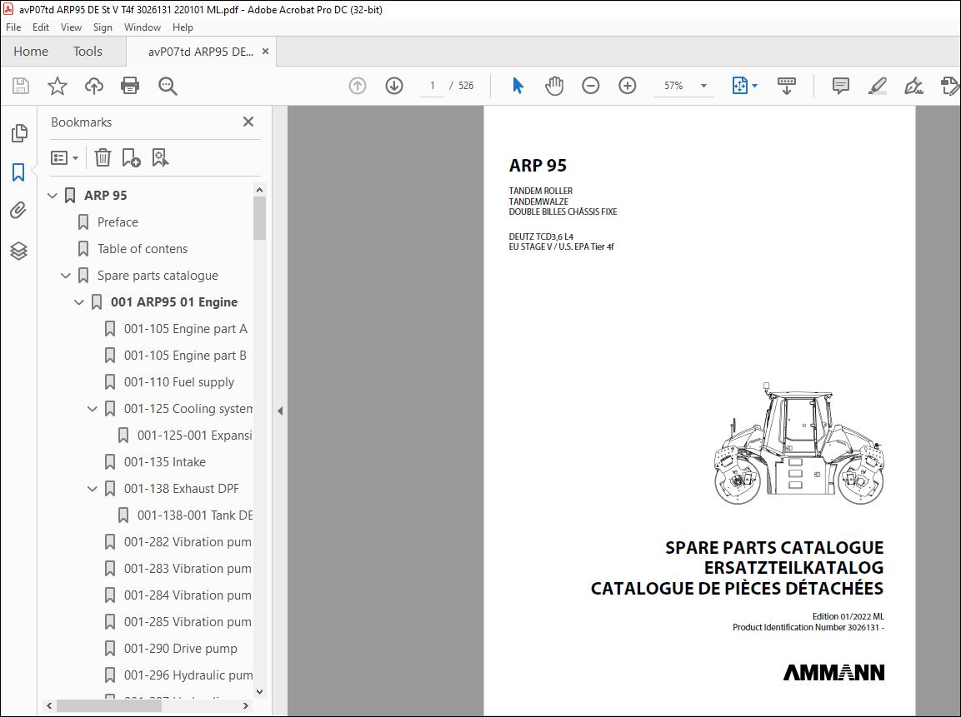Collapse 001-138 Exhaust DPF bookmark
The height and width of the screenshot is (717, 961).
point(93,489)
